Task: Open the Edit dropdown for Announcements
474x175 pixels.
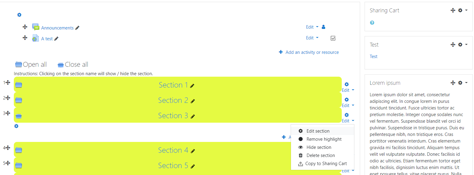Action: point(312,27)
